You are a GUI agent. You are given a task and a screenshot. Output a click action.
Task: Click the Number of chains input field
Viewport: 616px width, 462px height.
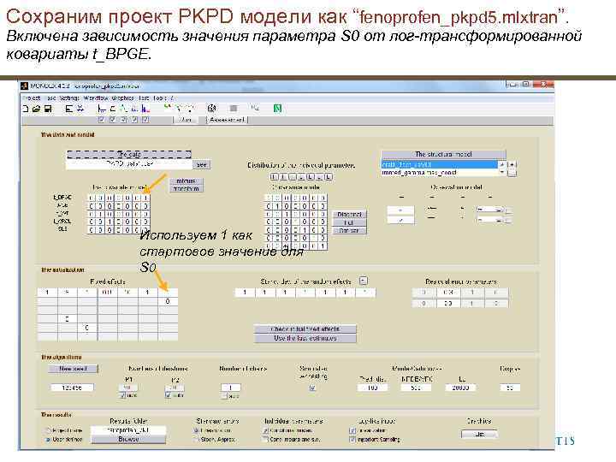230,388
